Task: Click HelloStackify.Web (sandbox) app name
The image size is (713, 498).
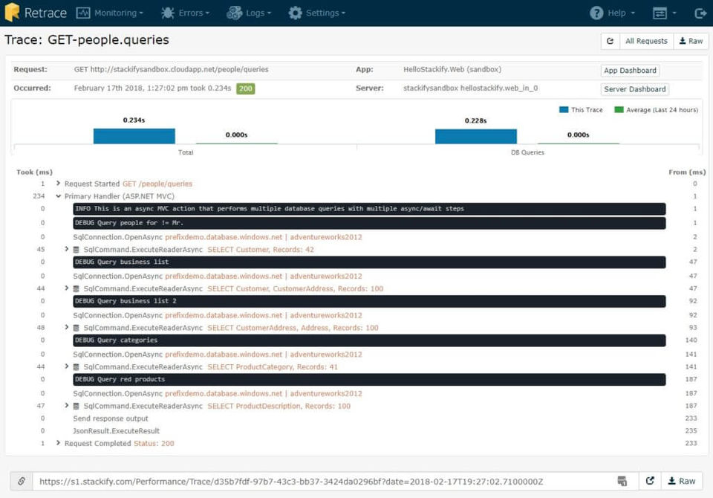Action: 452,70
